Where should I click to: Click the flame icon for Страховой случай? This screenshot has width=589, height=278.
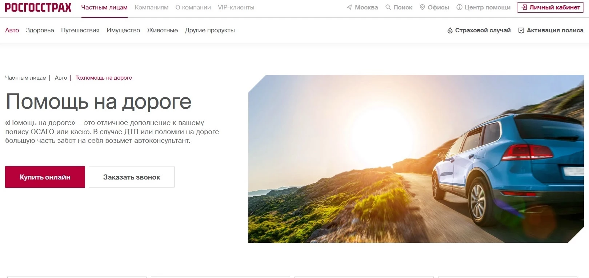tap(450, 31)
